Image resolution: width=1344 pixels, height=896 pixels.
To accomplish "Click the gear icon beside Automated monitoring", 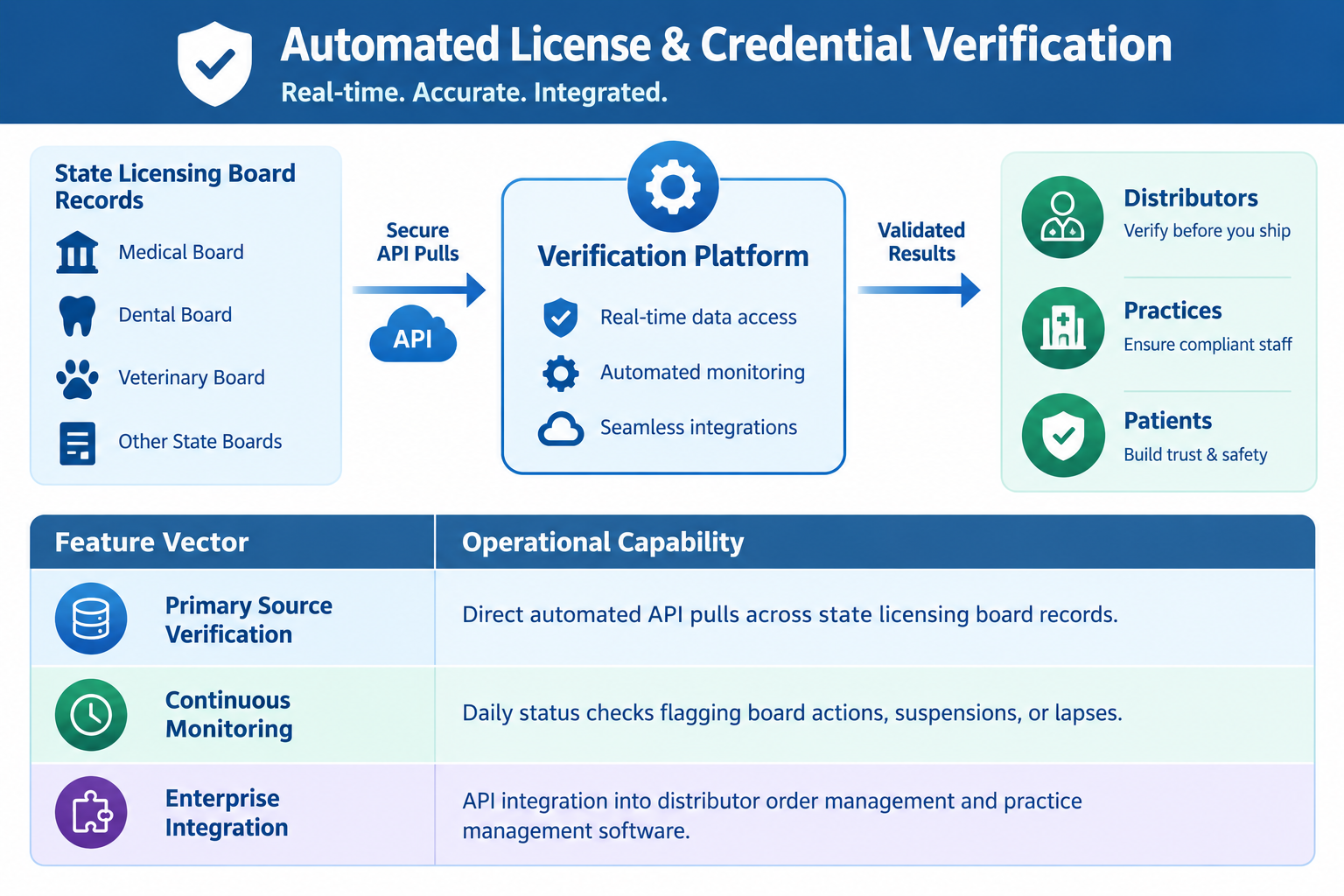I will 561,373.
